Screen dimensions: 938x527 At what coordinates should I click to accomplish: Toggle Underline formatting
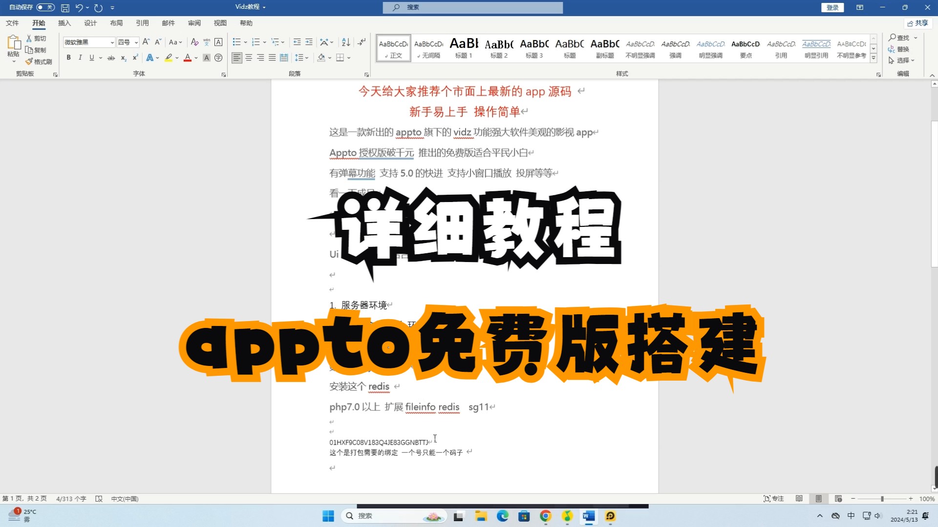[x=91, y=58]
